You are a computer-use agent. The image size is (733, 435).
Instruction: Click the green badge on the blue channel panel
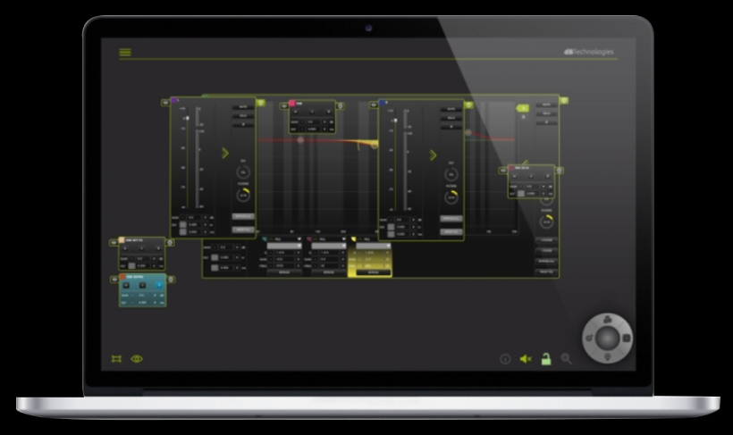468,105
